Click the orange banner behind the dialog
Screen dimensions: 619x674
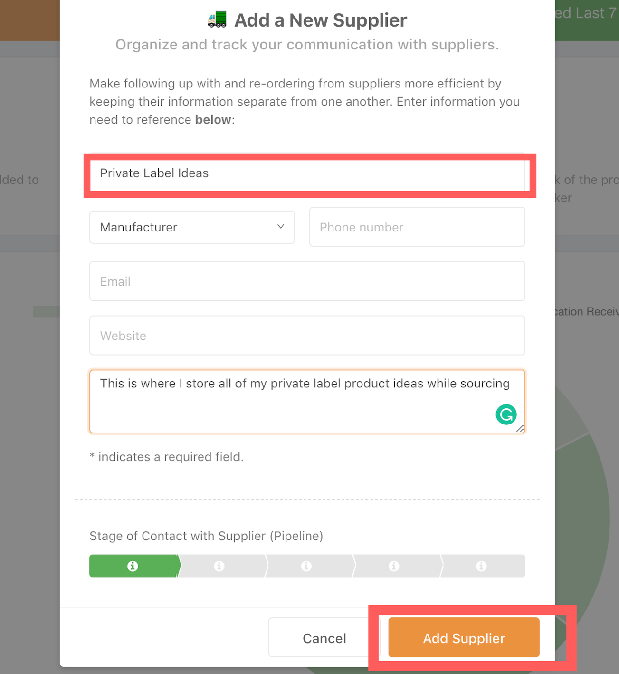(x=29, y=20)
